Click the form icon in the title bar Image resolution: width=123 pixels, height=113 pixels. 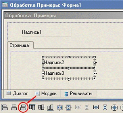[x=5, y=5]
